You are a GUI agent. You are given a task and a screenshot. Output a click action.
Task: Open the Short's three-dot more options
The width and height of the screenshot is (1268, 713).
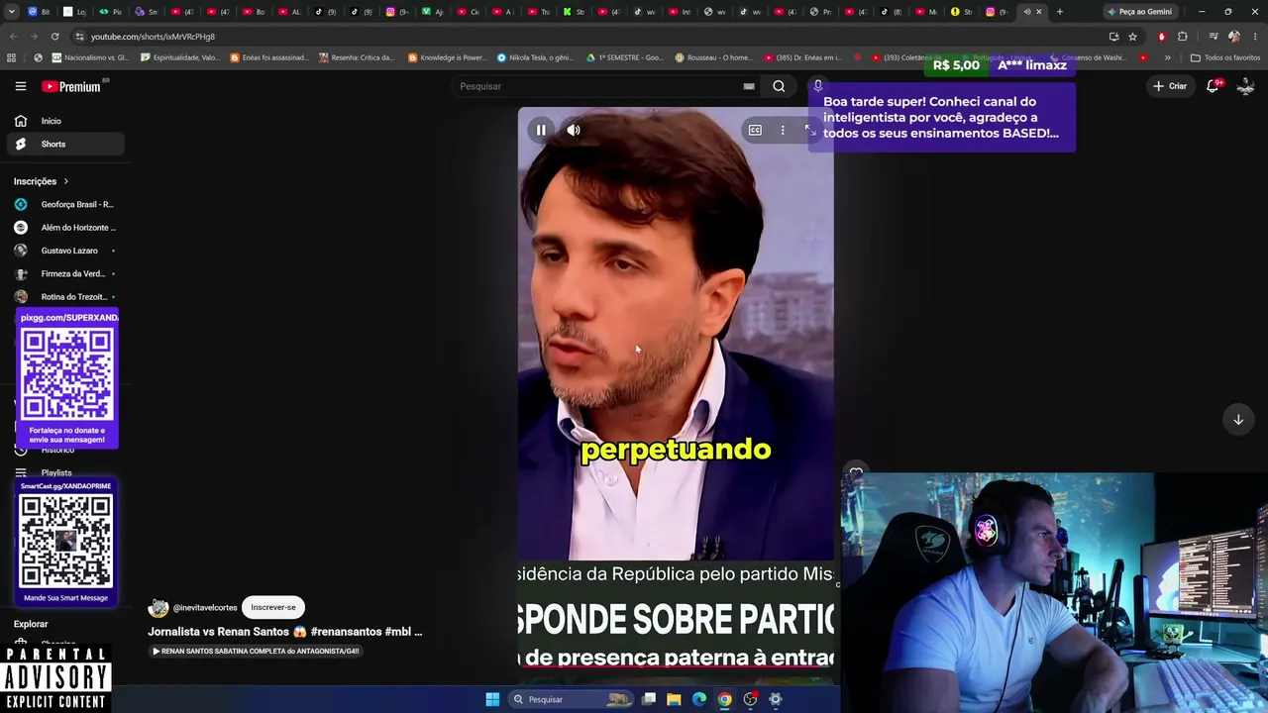point(783,130)
